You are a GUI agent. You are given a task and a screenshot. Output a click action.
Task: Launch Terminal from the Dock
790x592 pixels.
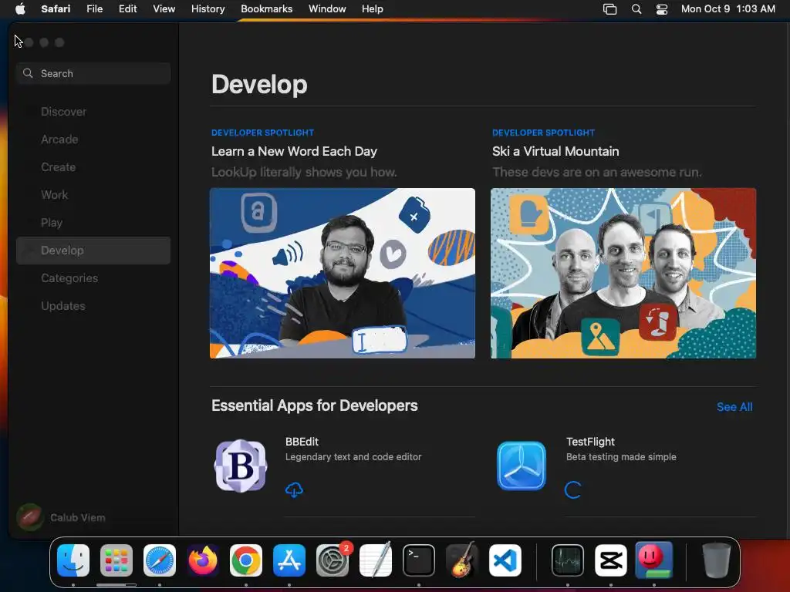pyautogui.click(x=419, y=560)
